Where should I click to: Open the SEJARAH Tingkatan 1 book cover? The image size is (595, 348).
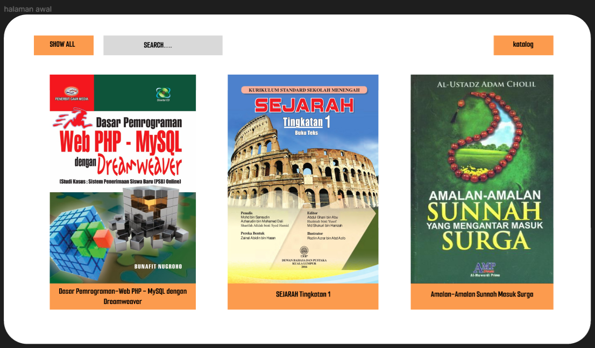[303, 179]
